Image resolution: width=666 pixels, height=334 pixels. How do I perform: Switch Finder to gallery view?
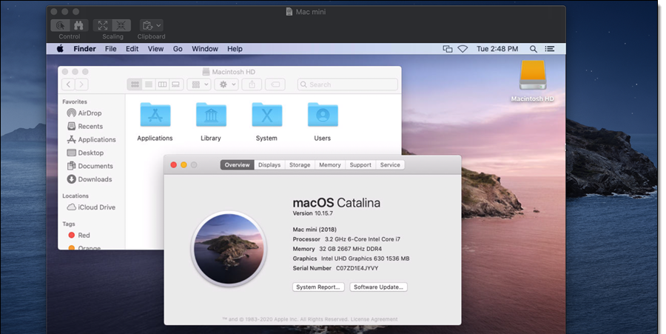tap(176, 84)
